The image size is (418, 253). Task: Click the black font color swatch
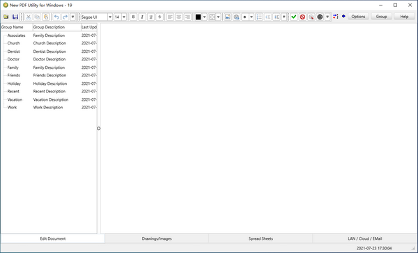[198, 17]
